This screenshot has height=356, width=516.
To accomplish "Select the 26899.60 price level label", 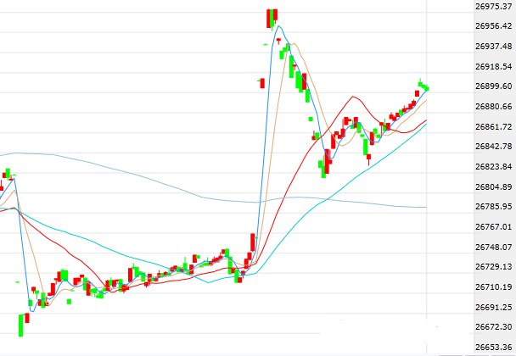I will point(492,86).
